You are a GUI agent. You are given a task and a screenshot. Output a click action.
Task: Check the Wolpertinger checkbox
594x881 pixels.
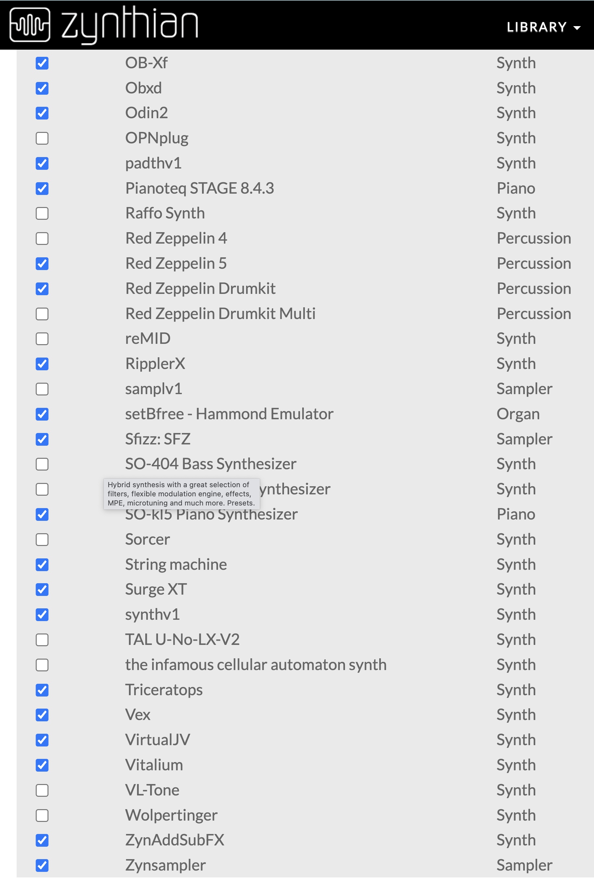[42, 815]
